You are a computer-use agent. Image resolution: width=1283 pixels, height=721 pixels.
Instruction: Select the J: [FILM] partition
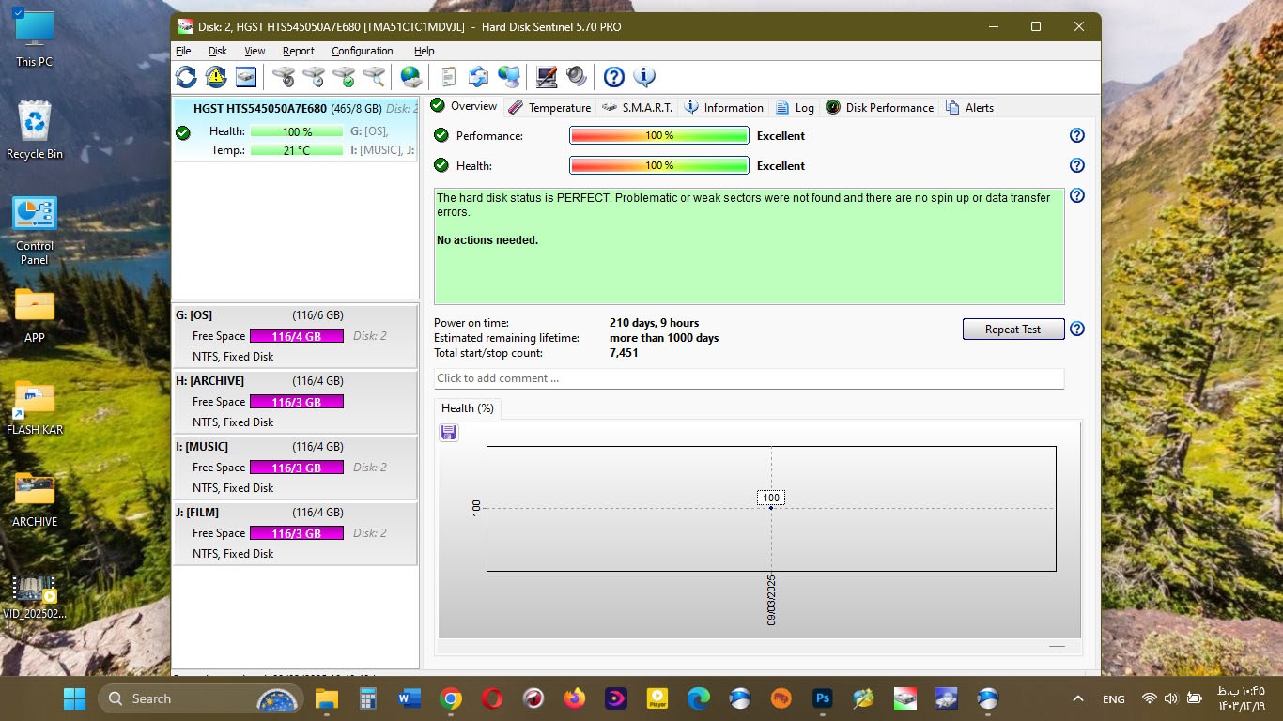tap(295, 532)
